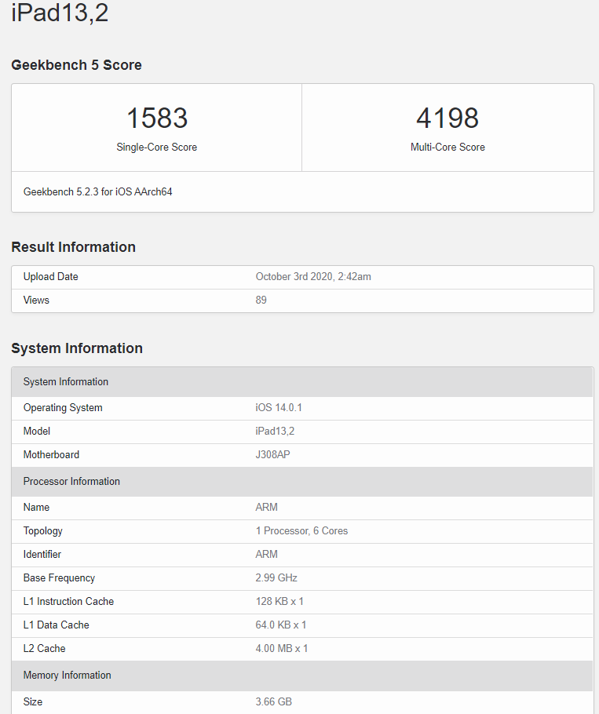599x714 pixels.
Task: Click the Views label
Action: [36, 300]
